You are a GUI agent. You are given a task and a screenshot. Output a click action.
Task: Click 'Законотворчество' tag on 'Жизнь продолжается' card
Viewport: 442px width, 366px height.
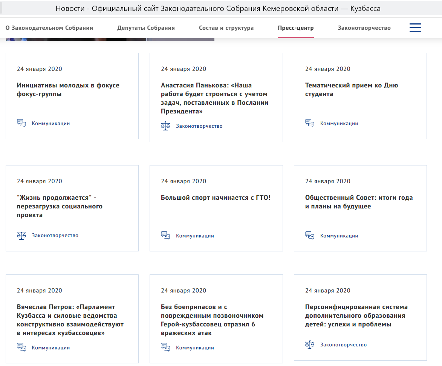(x=55, y=235)
